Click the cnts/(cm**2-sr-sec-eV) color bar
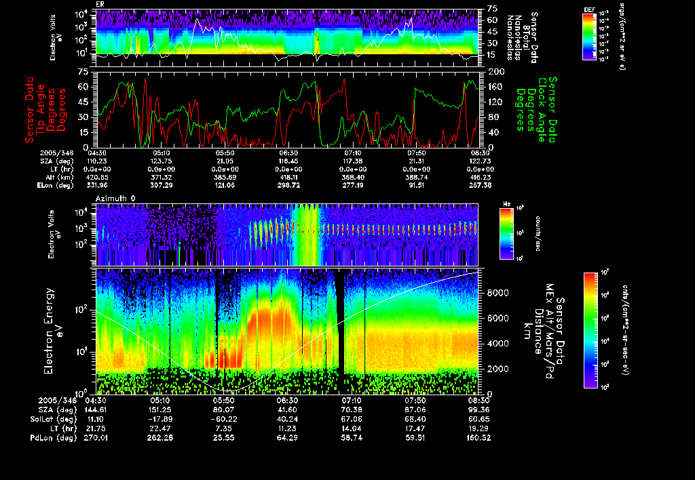The height and width of the screenshot is (480, 695). pyautogui.click(x=590, y=330)
